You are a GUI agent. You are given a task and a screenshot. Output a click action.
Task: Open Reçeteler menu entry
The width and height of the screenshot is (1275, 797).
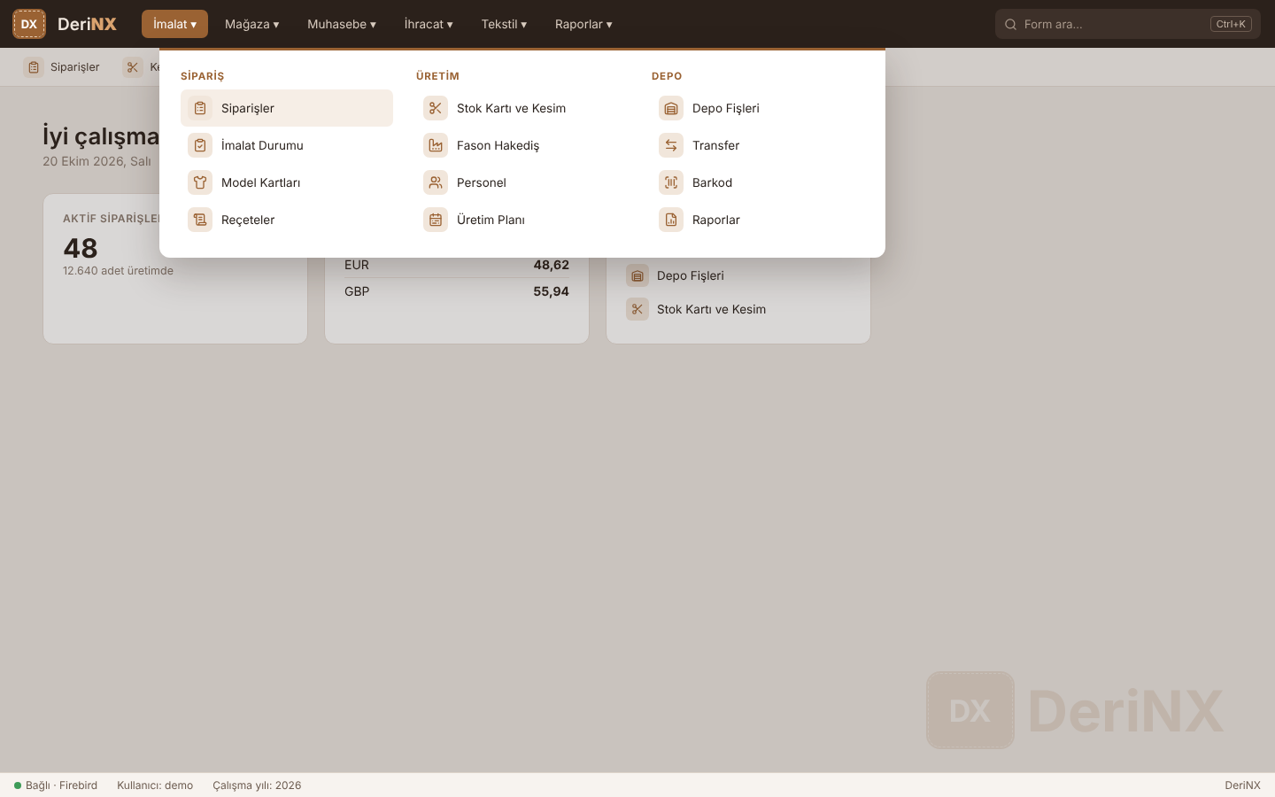pyautogui.click(x=287, y=220)
